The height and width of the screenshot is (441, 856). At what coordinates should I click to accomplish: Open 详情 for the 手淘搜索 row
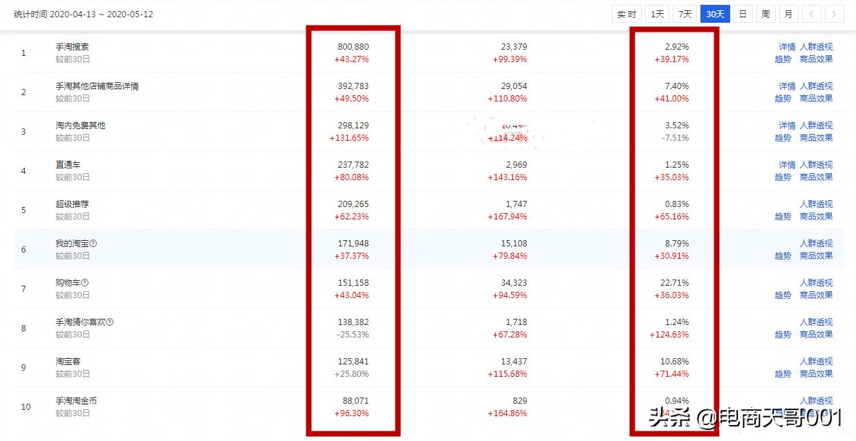[786, 47]
